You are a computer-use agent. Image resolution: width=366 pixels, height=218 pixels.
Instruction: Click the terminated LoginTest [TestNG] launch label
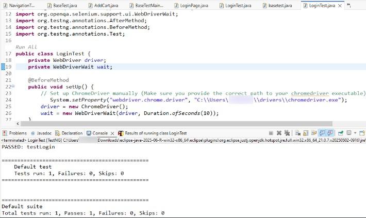click(x=40, y=140)
